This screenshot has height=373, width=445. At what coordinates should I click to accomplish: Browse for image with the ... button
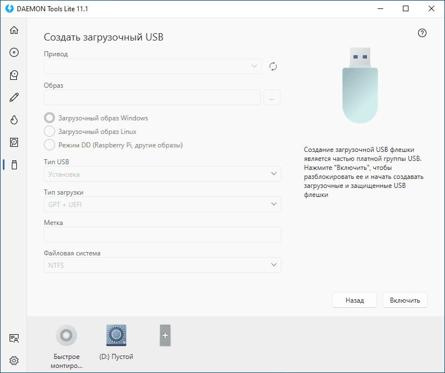coord(271,97)
